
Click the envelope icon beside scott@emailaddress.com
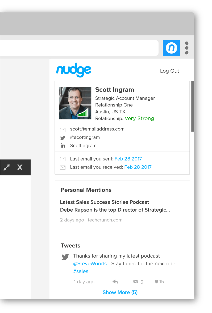pos(63,130)
